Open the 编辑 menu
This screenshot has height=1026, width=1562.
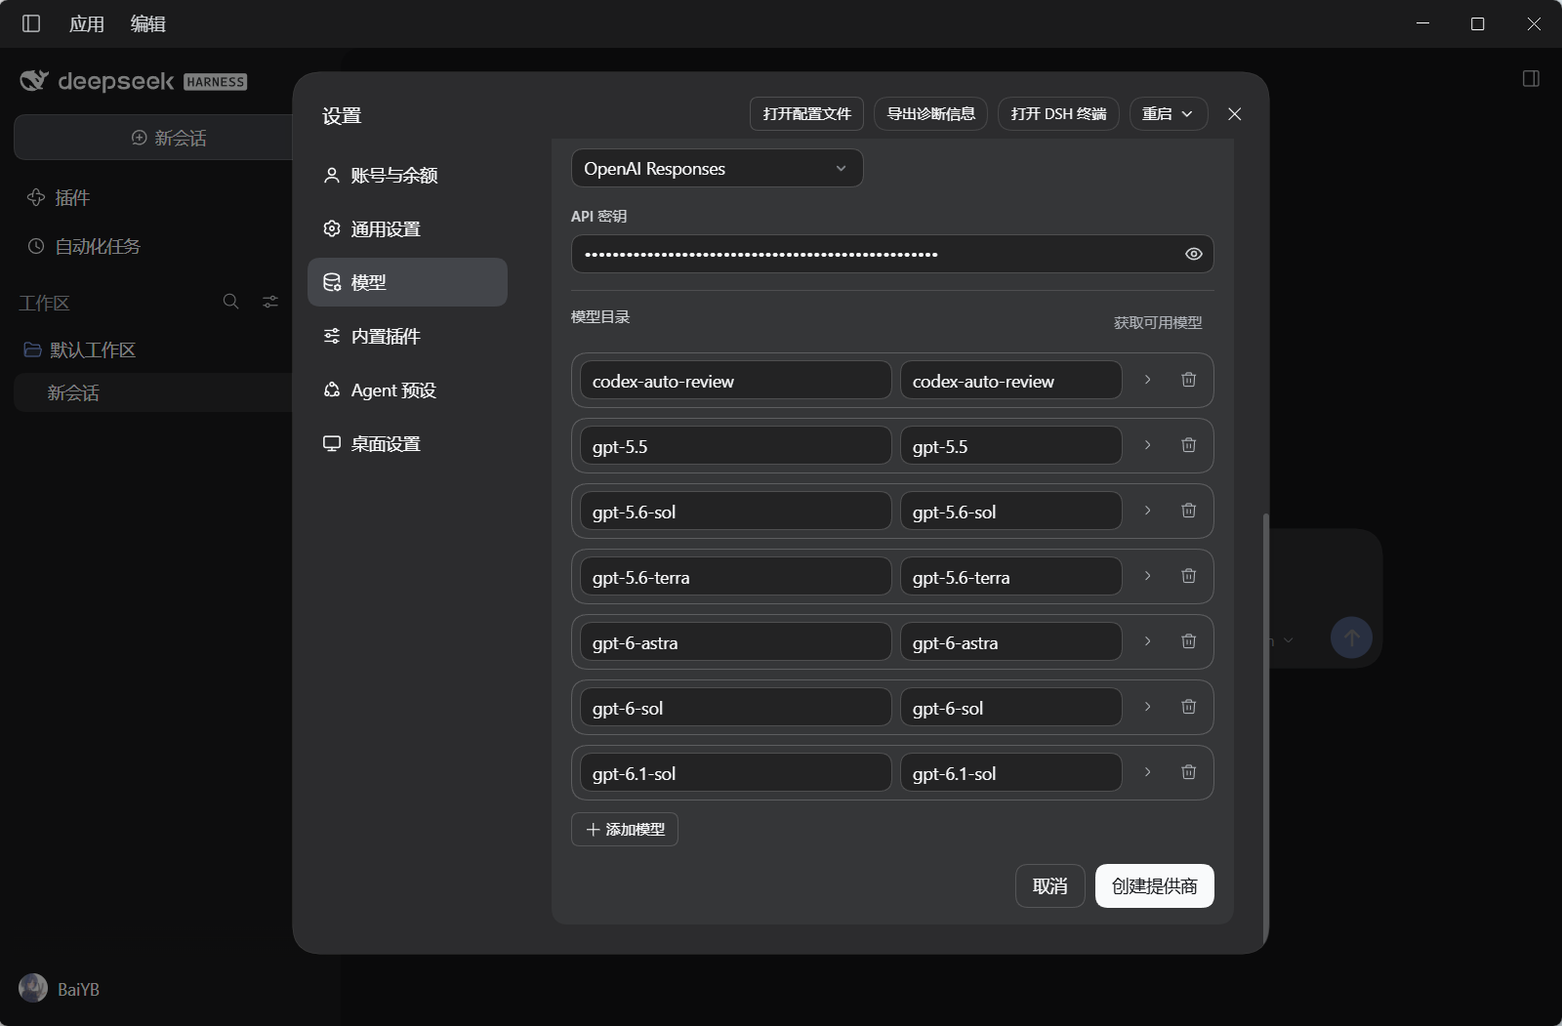click(x=148, y=23)
